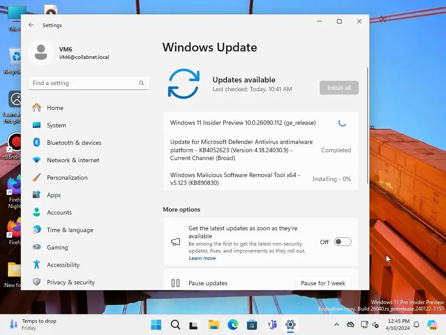Open Task View on the taskbar

point(193,325)
